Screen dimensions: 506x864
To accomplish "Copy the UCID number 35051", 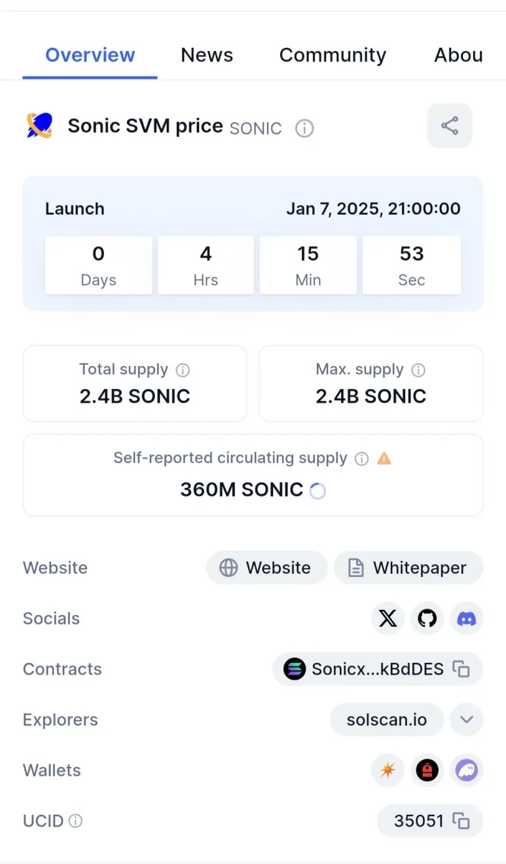I will [462, 821].
